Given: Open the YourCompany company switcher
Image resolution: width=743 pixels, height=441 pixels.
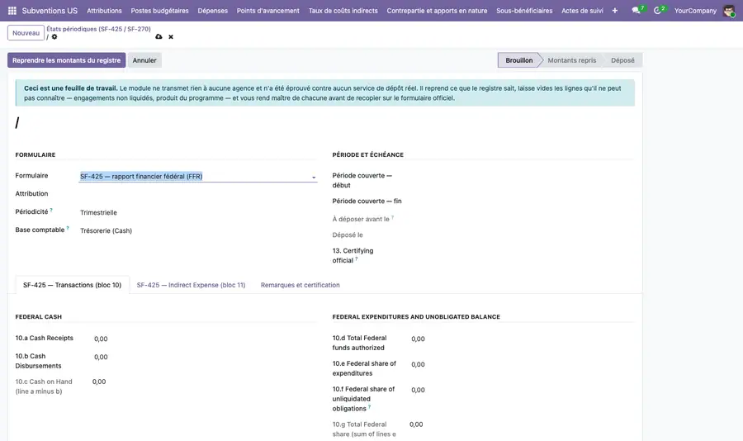Looking at the screenshot, I should (x=695, y=11).
